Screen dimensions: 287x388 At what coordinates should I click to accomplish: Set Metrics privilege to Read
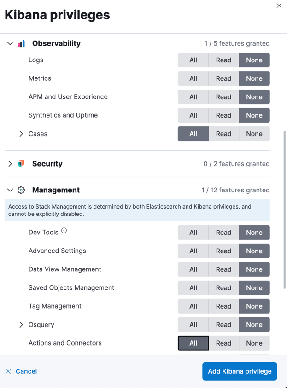pyautogui.click(x=223, y=78)
